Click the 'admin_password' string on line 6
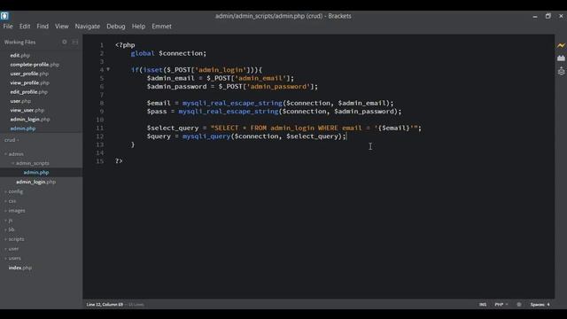Screen dimensions: 567x319 click(x=278, y=87)
